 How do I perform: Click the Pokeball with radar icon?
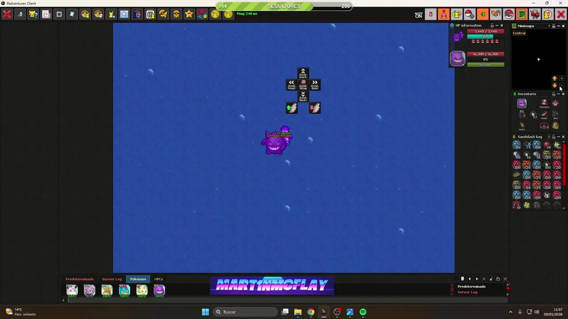[469, 14]
